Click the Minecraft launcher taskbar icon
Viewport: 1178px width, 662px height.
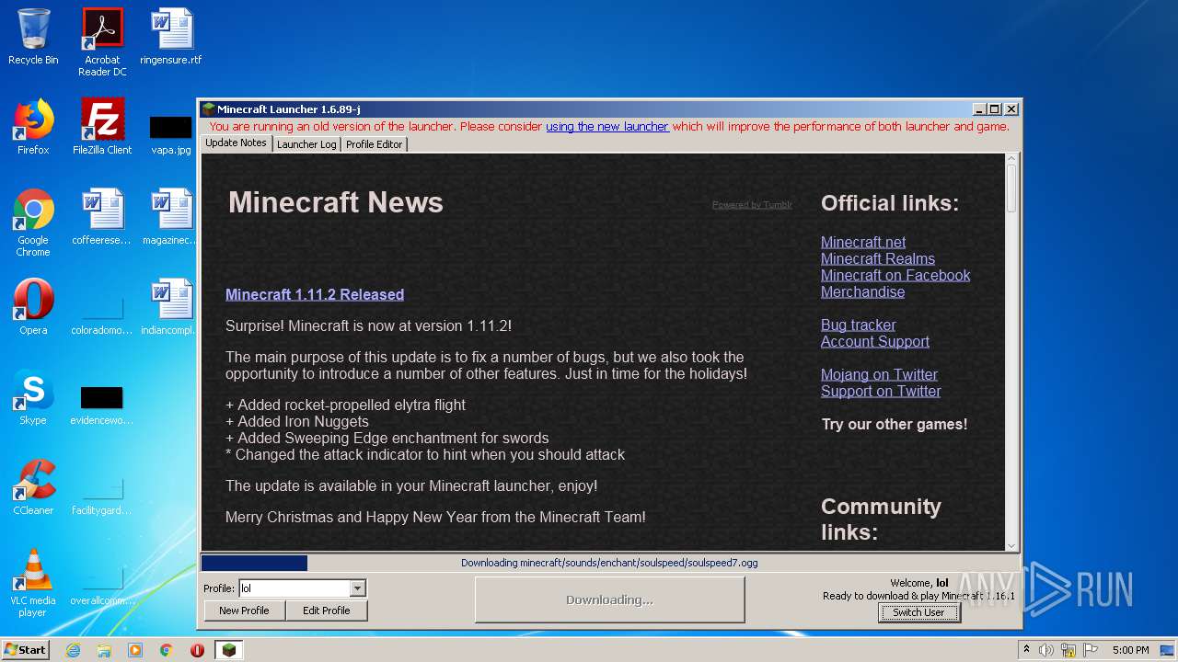click(229, 650)
